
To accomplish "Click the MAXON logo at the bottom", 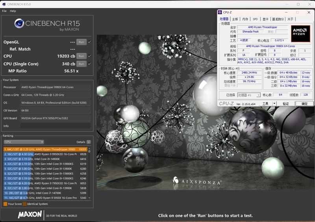I will [x=30, y=215].
